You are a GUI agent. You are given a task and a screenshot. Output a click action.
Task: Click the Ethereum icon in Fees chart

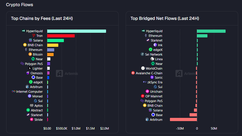click(26, 50)
